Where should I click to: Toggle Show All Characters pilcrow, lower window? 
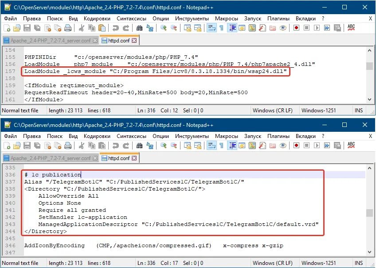[222, 145]
